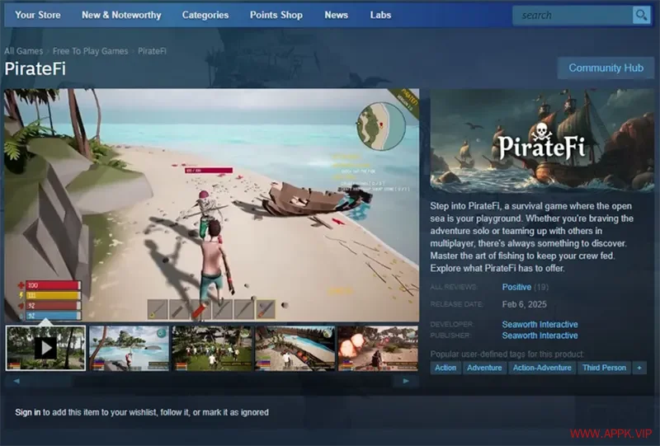Select the Adventure tag

click(484, 368)
